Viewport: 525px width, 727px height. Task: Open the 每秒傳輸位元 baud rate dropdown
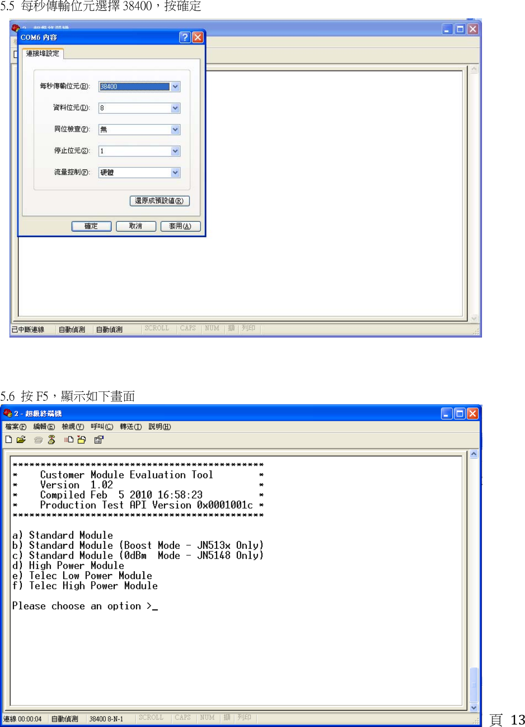[x=175, y=87]
